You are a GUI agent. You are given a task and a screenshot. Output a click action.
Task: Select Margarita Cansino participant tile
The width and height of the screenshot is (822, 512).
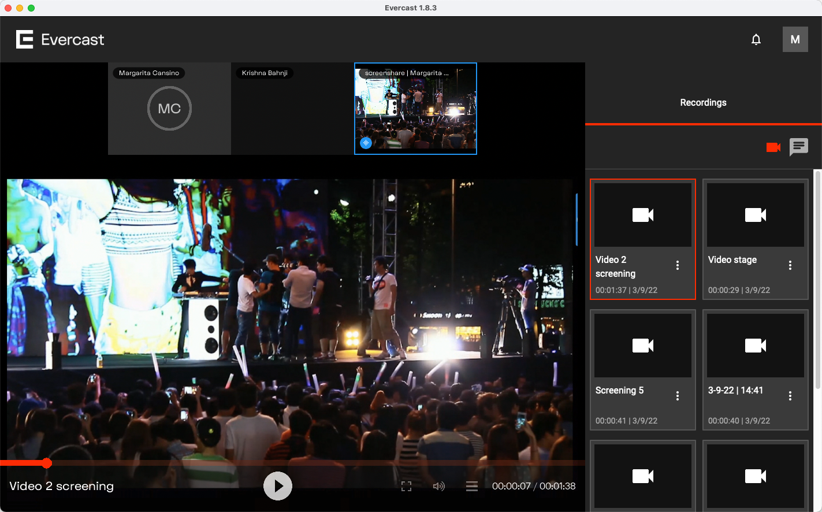(169, 109)
